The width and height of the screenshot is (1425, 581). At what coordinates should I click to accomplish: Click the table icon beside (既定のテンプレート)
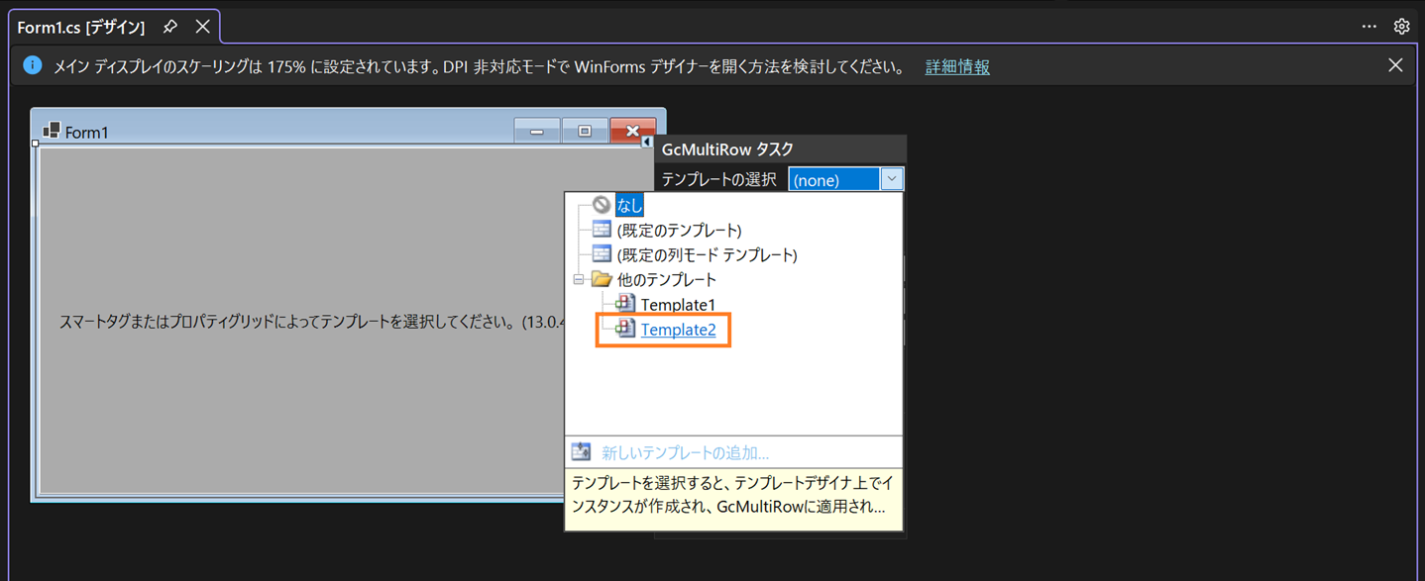602,230
